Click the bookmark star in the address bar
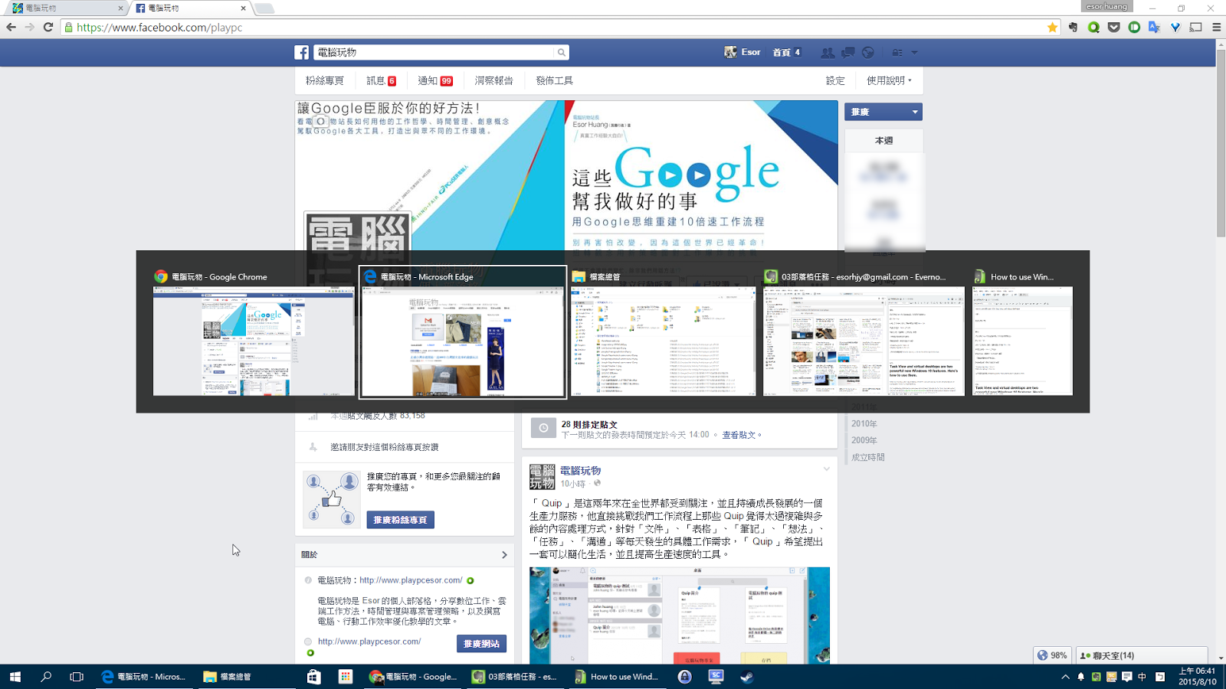 click(x=1052, y=28)
